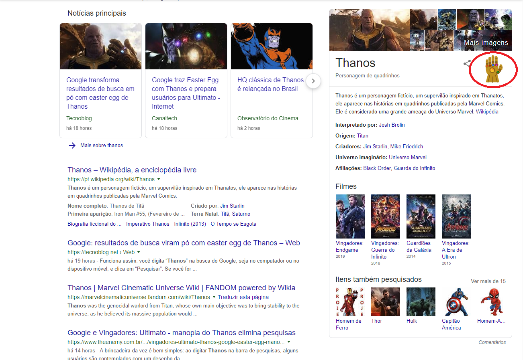Viewport: 523px width, 360px height.
Task: Advance news carousel with right chevron
Action: coord(313,81)
